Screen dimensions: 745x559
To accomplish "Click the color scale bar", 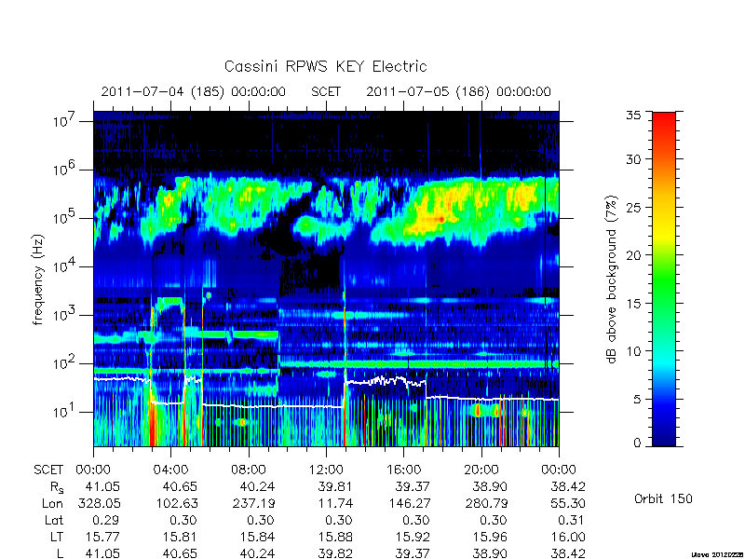I will (x=664, y=279).
